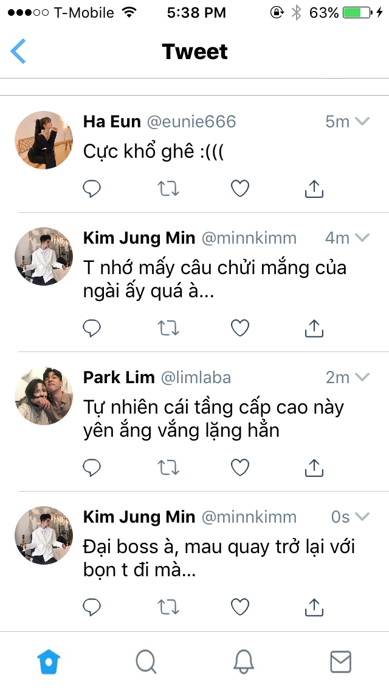Expand chevron menu on Kim Jung Min's 0s tweet
Viewport: 389px width, 692px height.
(x=362, y=517)
